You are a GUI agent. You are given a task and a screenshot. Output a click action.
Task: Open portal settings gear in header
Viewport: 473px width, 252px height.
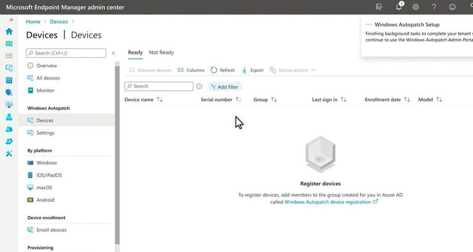[416, 7]
